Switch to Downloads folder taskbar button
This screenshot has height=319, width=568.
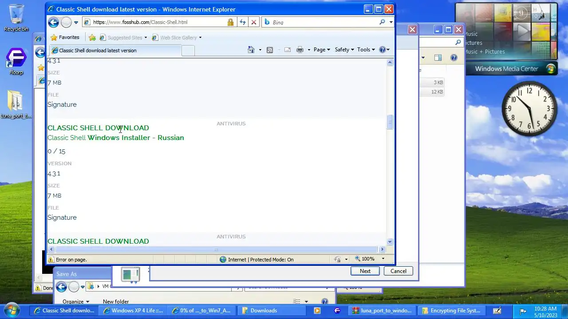click(x=271, y=311)
